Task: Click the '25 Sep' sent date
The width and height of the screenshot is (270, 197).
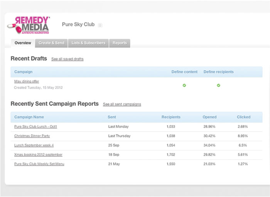Action: pos(114,145)
